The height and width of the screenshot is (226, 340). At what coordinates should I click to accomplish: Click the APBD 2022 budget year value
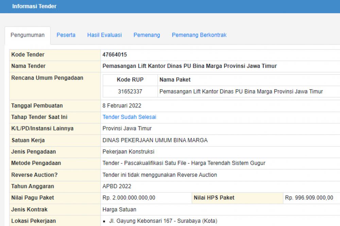(117, 186)
